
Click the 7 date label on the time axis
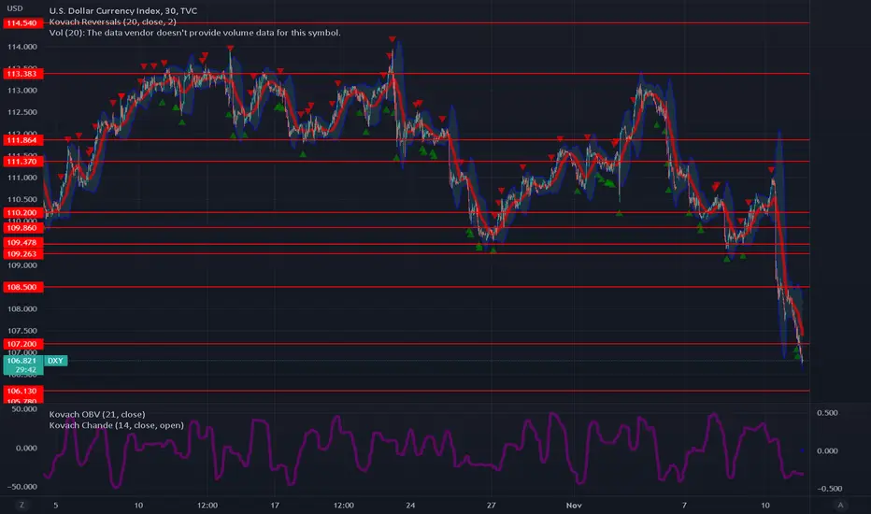click(x=684, y=505)
